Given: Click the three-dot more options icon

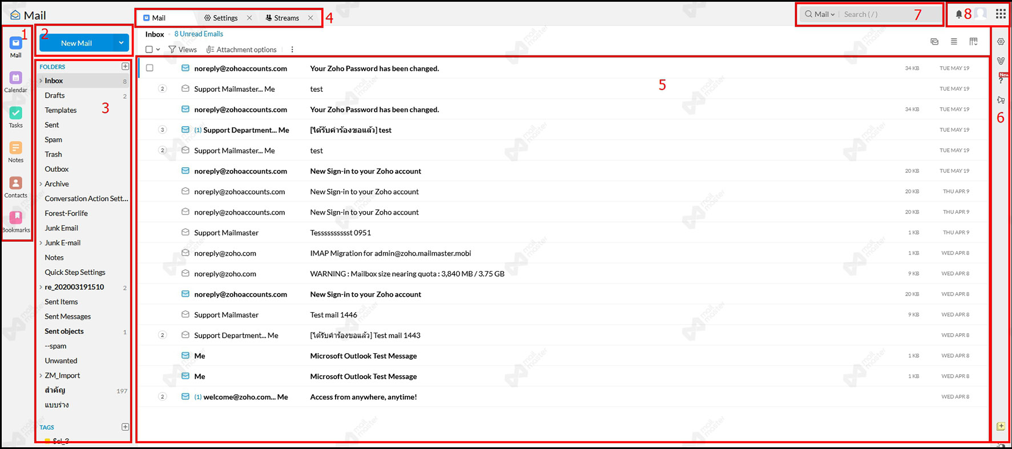Looking at the screenshot, I should [292, 50].
